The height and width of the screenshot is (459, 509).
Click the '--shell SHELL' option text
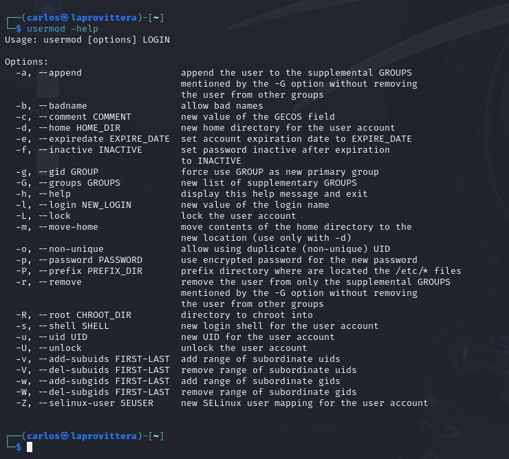74,326
